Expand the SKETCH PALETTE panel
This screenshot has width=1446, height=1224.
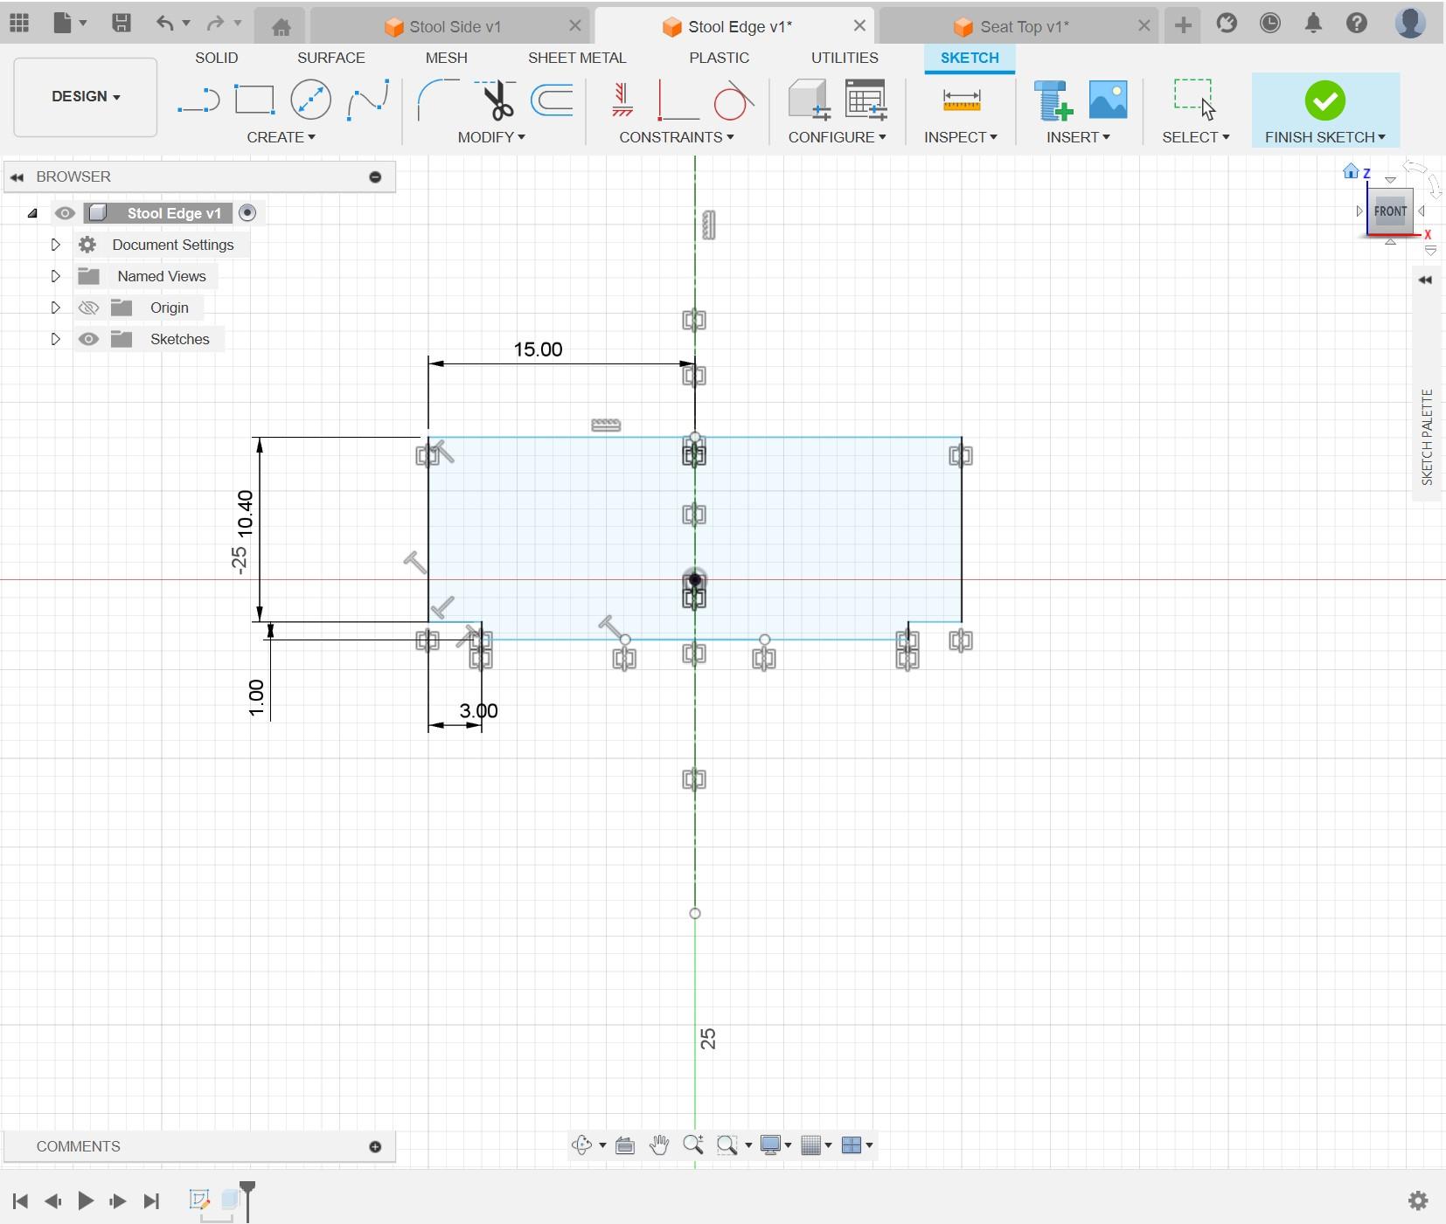pos(1426,280)
